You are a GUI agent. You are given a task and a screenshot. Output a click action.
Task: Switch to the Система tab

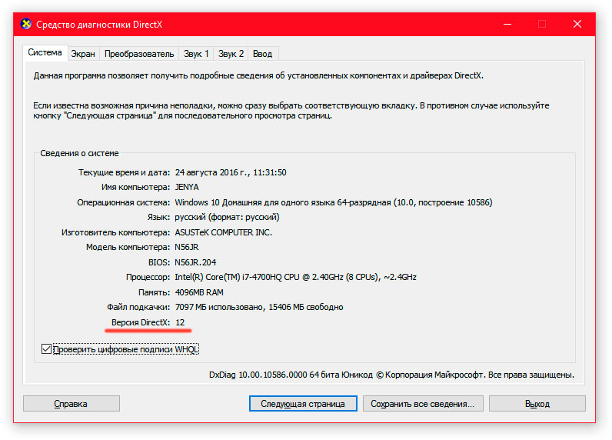[45, 52]
